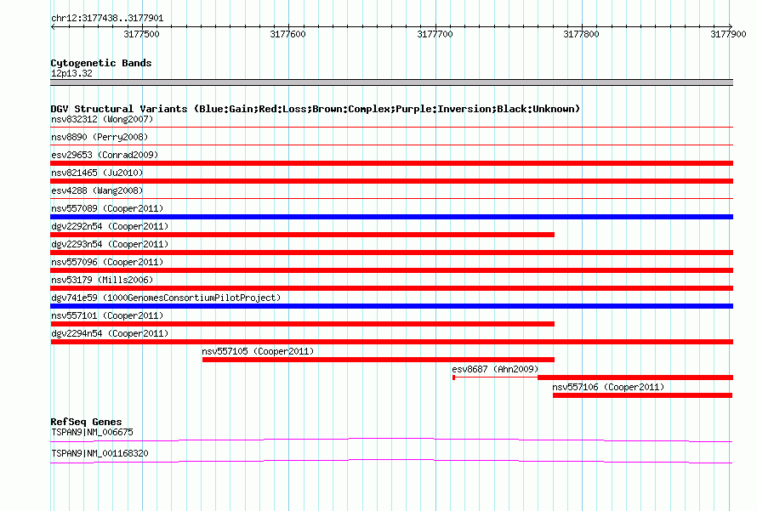This screenshot has width=757, height=511.
Task: Select the nsv557101 red bar
Action: point(302,324)
